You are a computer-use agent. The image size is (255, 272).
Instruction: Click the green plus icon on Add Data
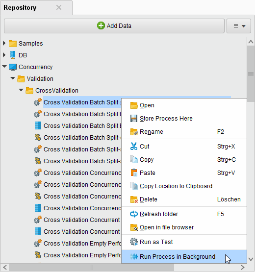tap(101, 25)
